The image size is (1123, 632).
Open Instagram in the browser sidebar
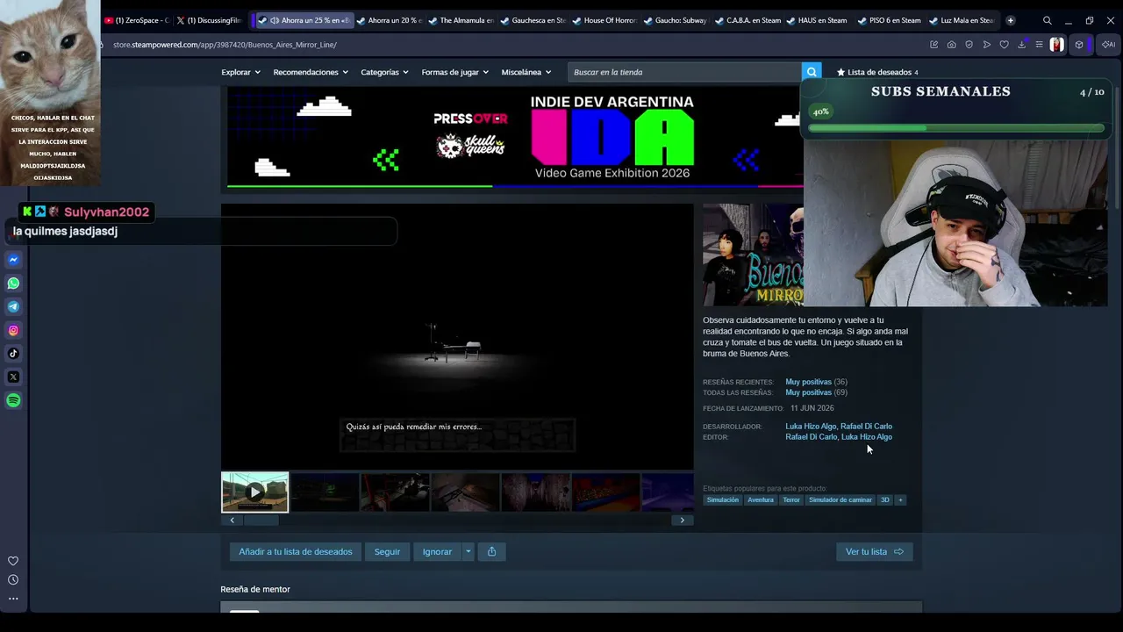(x=13, y=330)
